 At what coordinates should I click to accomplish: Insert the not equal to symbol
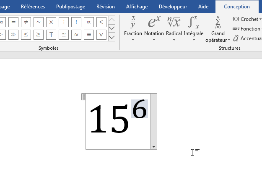(26, 22)
